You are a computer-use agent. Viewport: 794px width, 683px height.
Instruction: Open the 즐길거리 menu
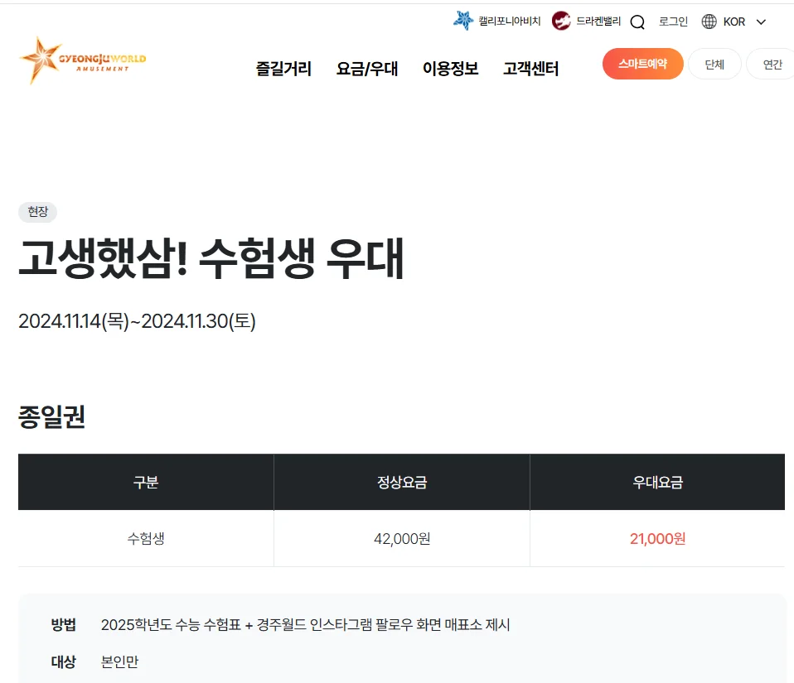click(x=283, y=70)
